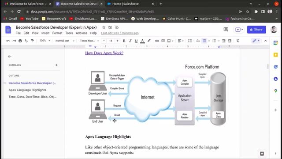Open the numbered list style dropdown arrow

(x=219, y=41)
